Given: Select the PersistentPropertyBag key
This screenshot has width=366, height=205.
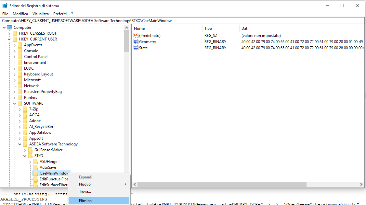Looking at the screenshot, I should pyautogui.click(x=43, y=91).
